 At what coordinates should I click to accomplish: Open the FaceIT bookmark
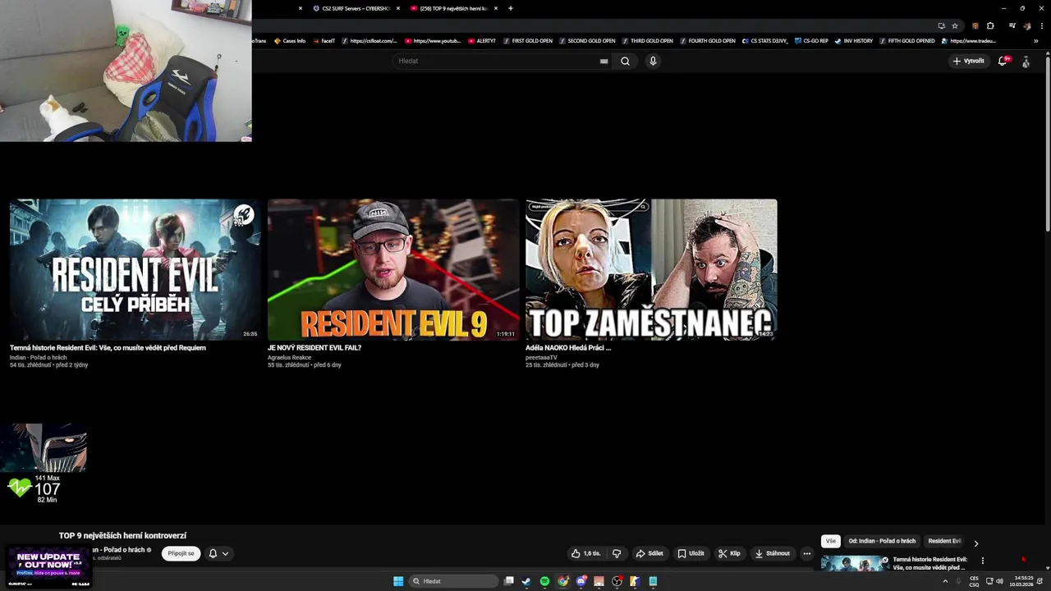point(324,41)
